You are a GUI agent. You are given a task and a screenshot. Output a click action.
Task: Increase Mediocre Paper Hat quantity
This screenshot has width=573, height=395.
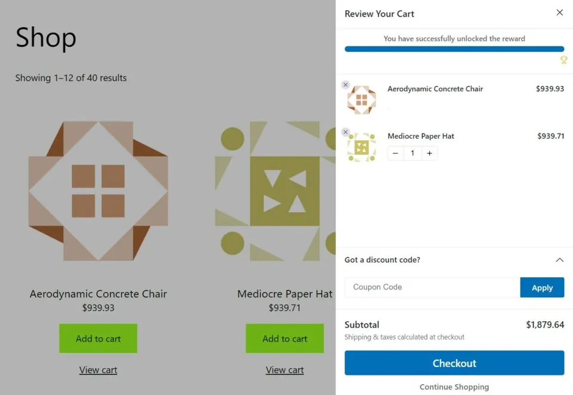(430, 154)
